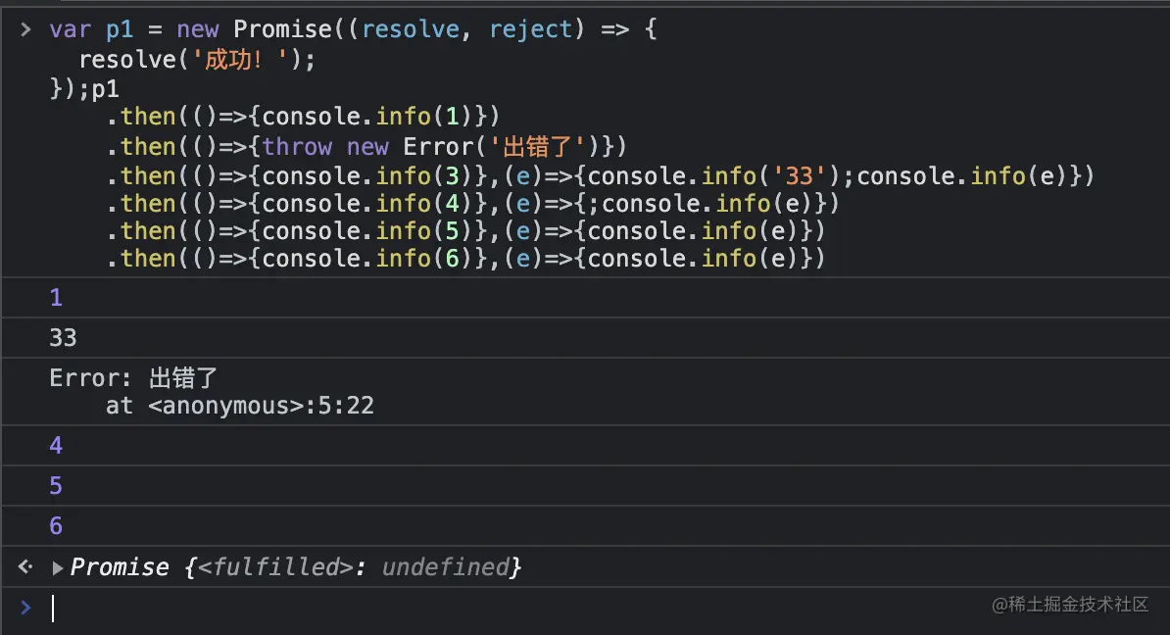Click the 'Promise {<fulfilled>: undefined}' text
Screen dimensions: 1170x635
point(296,567)
